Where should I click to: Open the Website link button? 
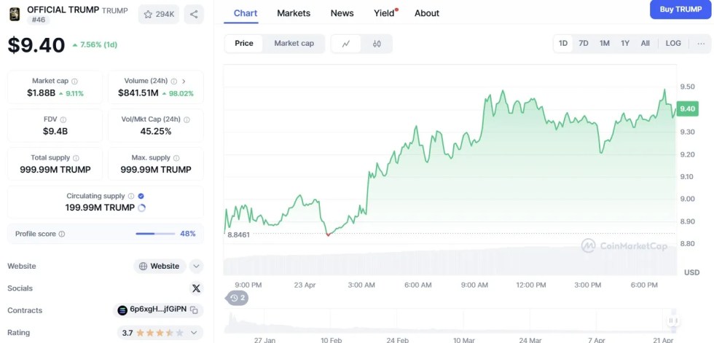[x=160, y=267]
